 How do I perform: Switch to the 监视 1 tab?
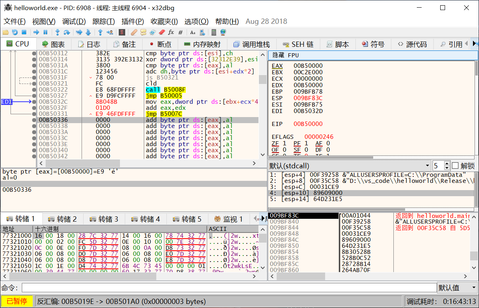(x=229, y=219)
